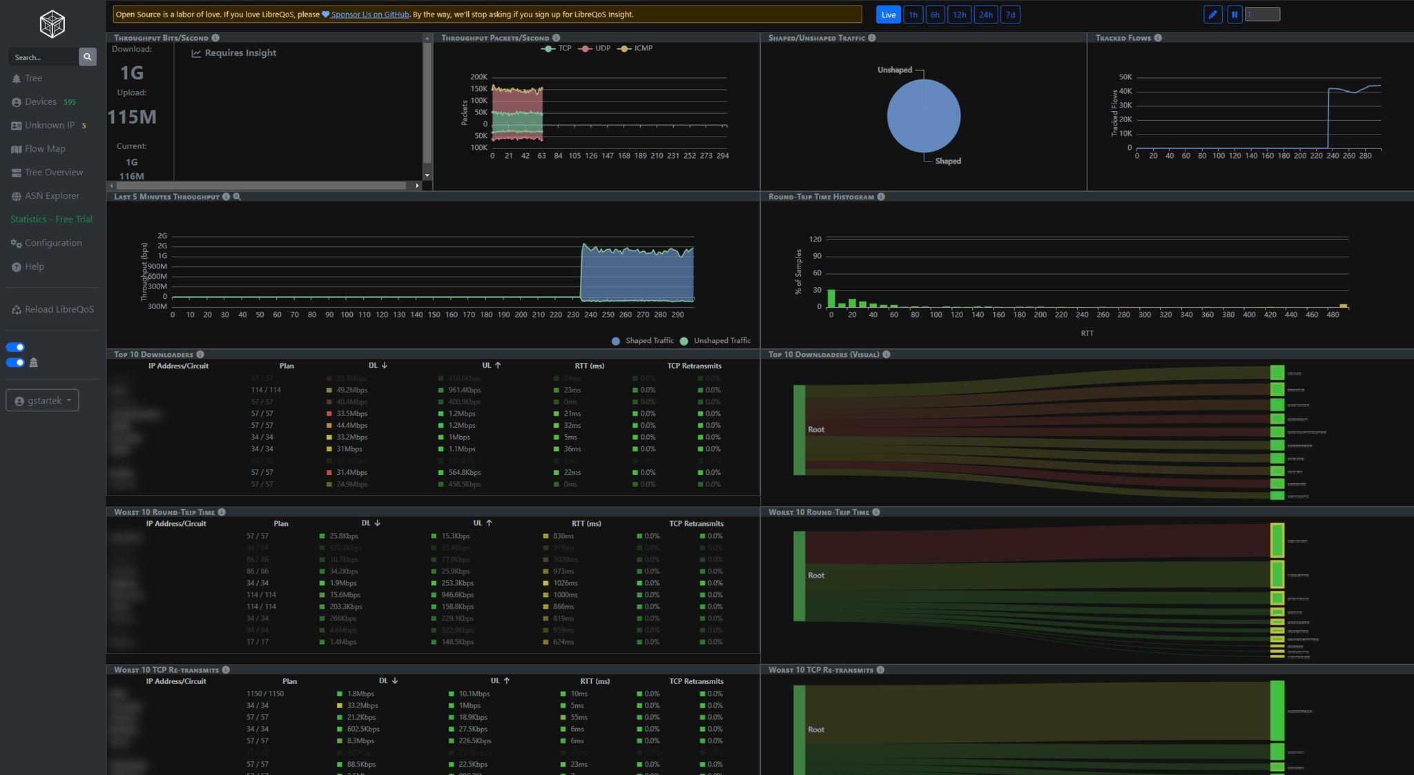
Task: Open info for Top 10 Downloaders (Visual)
Action: (887, 355)
